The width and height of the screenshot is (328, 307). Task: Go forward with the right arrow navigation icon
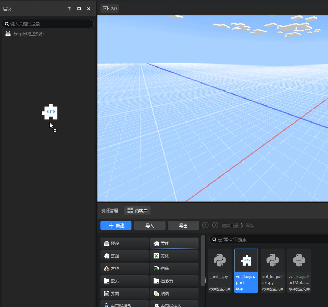[x=215, y=225]
